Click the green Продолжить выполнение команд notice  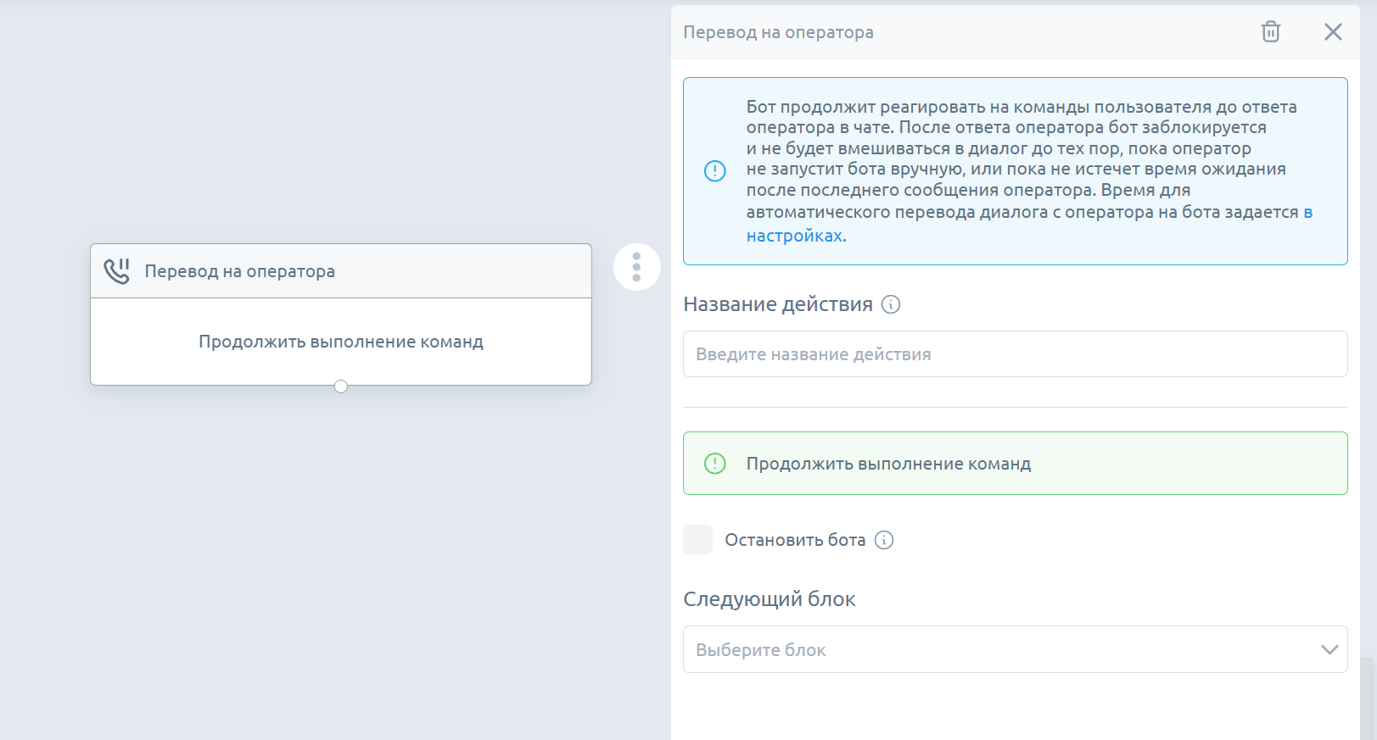(x=1015, y=464)
